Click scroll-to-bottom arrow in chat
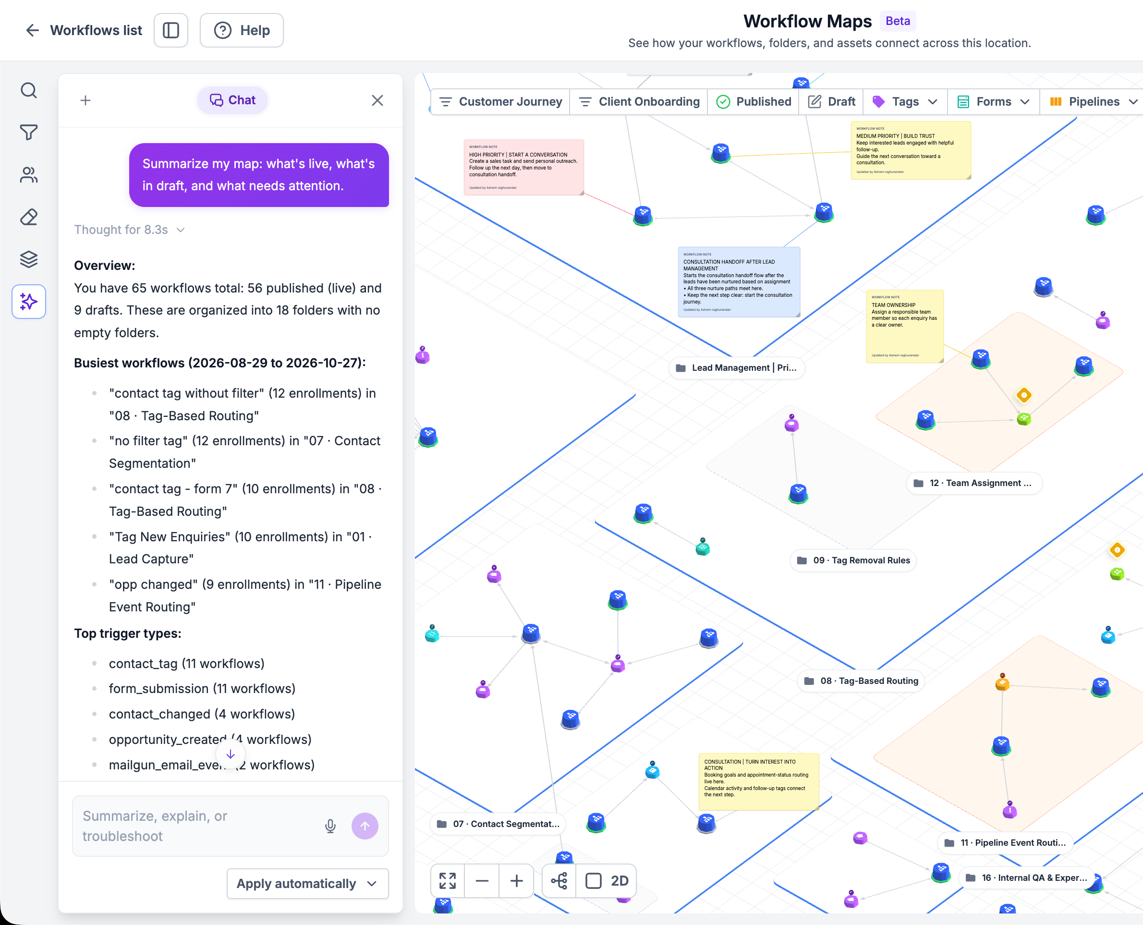This screenshot has width=1143, height=925. pyautogui.click(x=230, y=754)
